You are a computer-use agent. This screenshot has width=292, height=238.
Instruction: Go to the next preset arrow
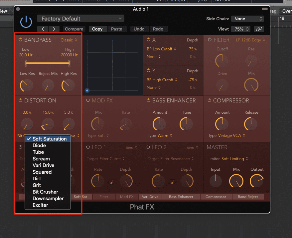[x=54, y=29]
